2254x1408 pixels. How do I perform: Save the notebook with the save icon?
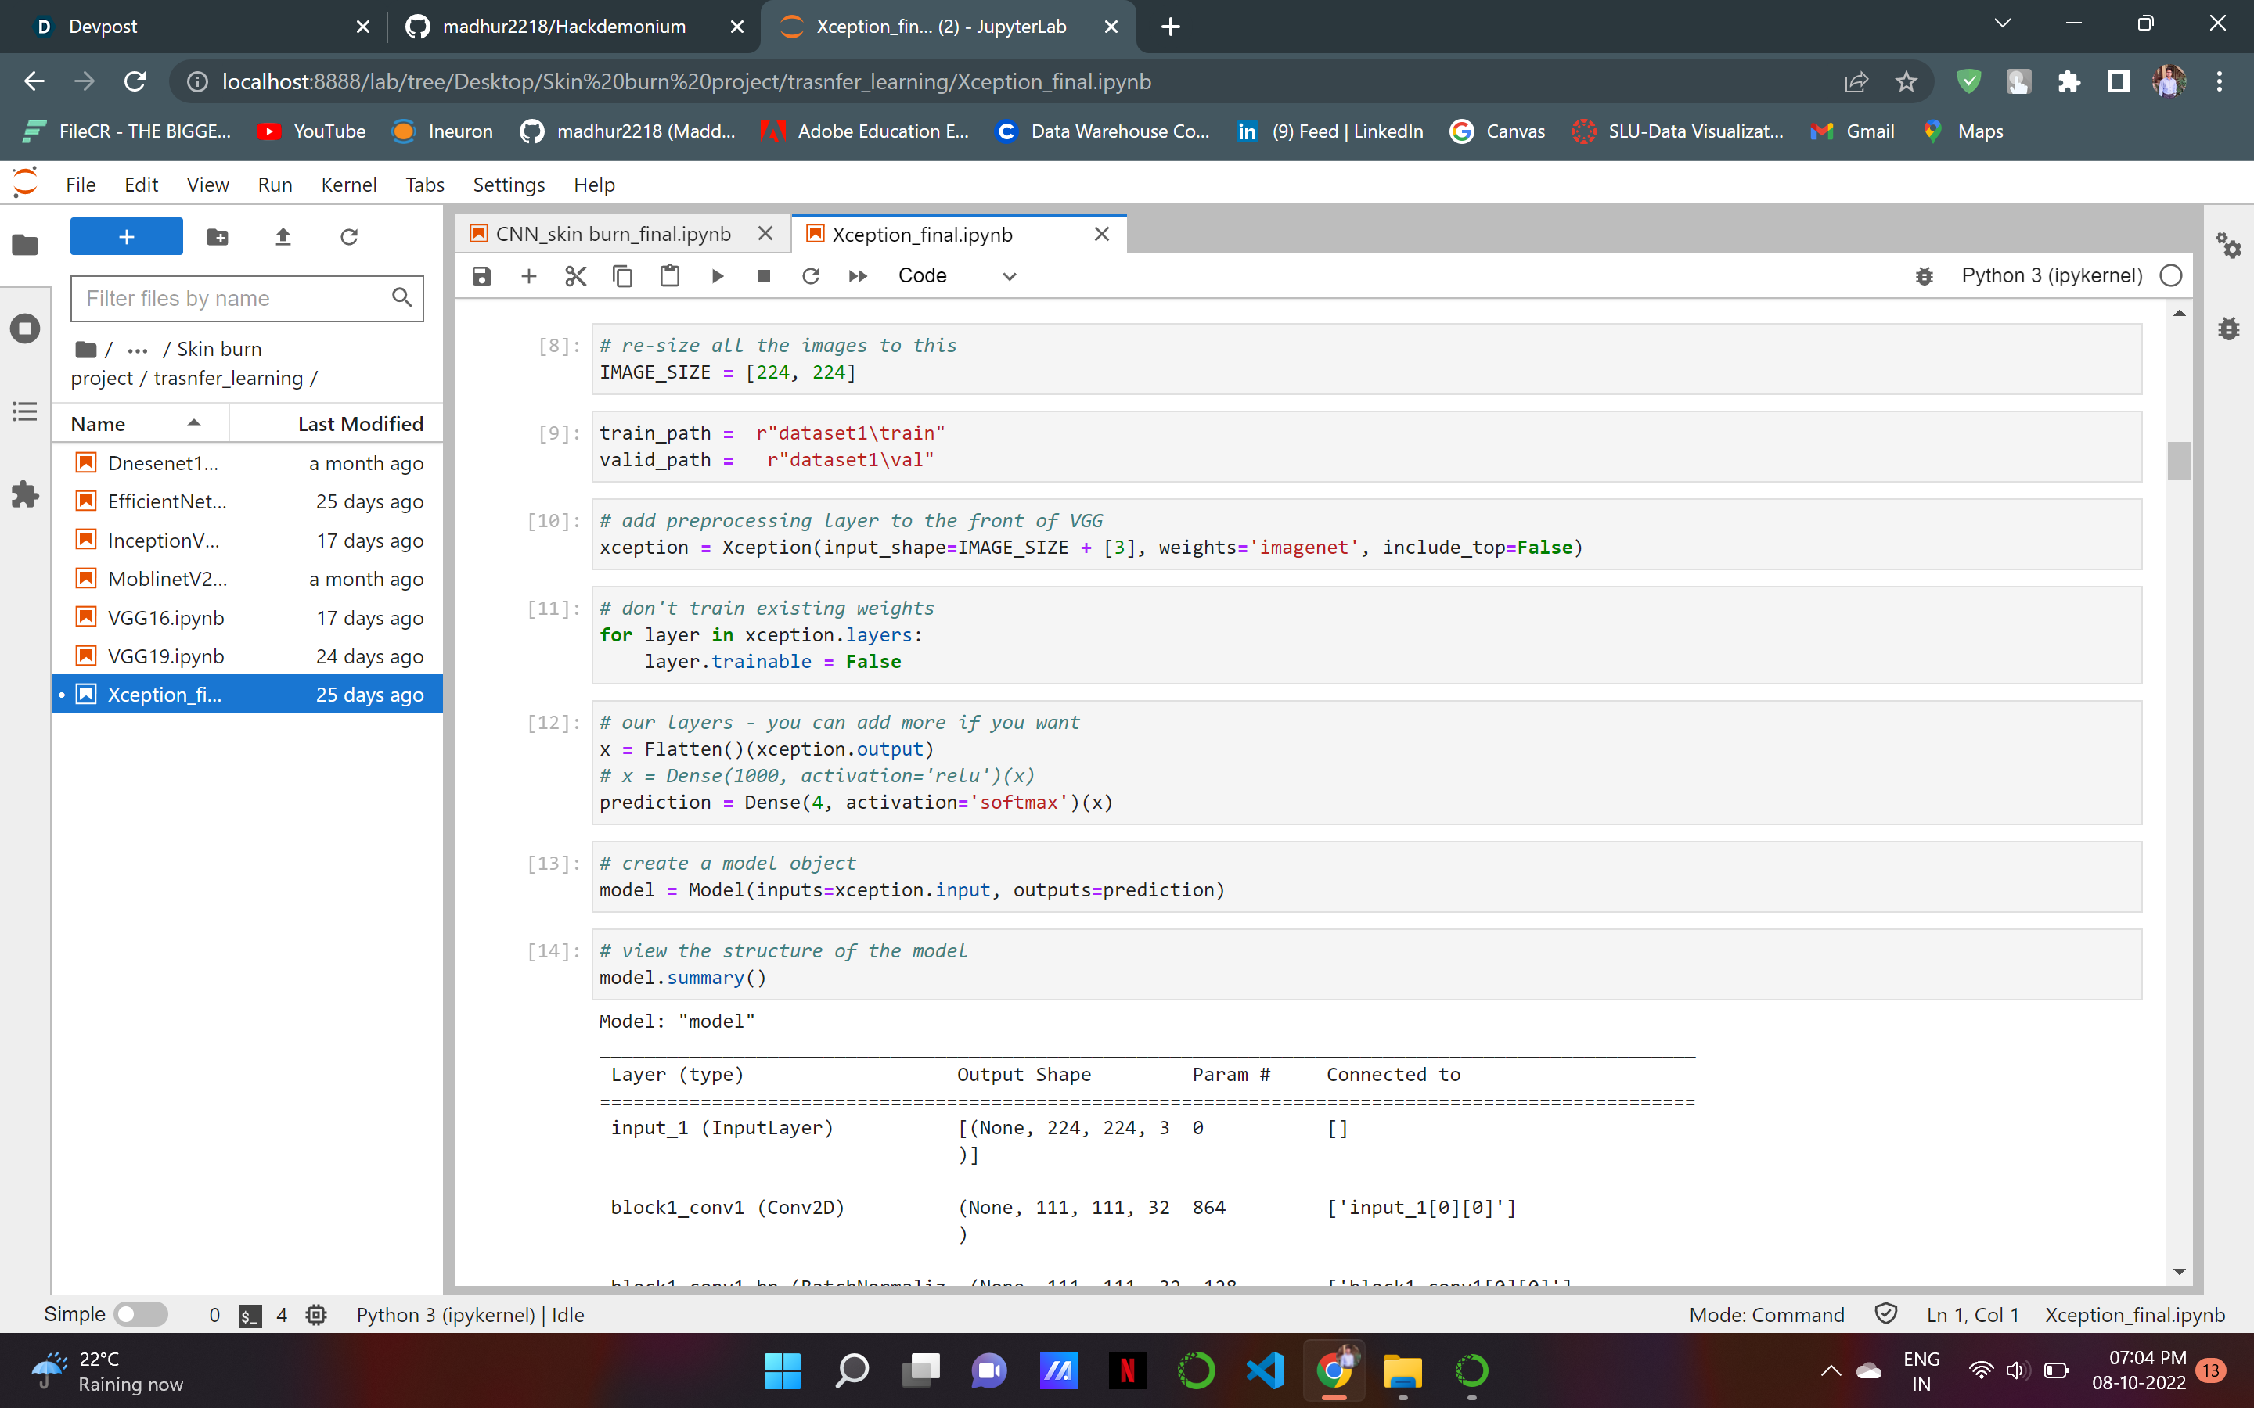(x=481, y=275)
